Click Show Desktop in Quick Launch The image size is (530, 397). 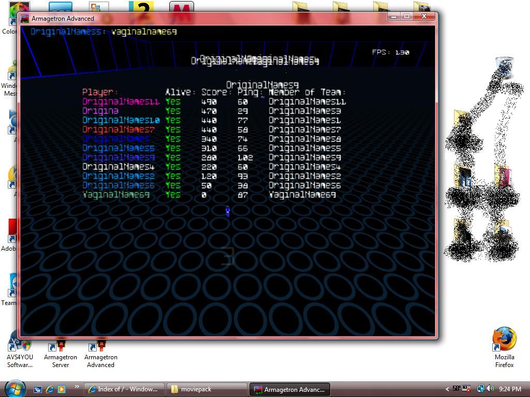coord(38,389)
